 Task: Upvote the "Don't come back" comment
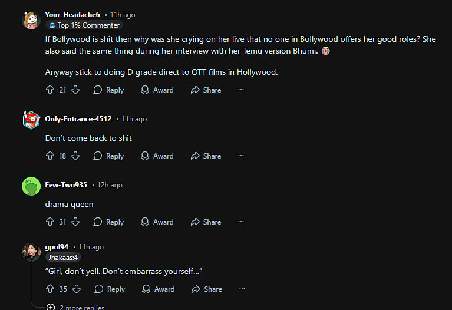(50, 156)
